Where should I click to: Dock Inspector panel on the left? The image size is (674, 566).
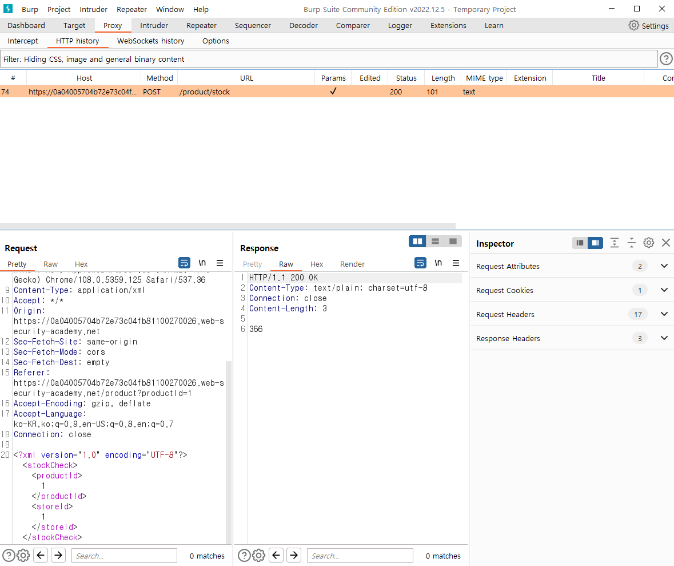(580, 243)
